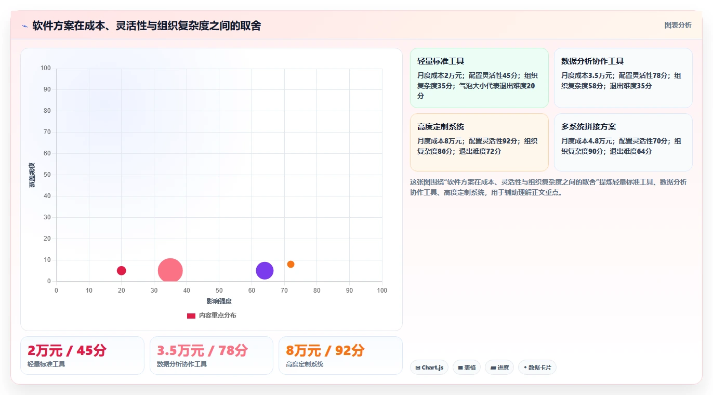Click the 2万元 / 45分 stat value
This screenshot has height=395, width=713.
click(x=67, y=350)
